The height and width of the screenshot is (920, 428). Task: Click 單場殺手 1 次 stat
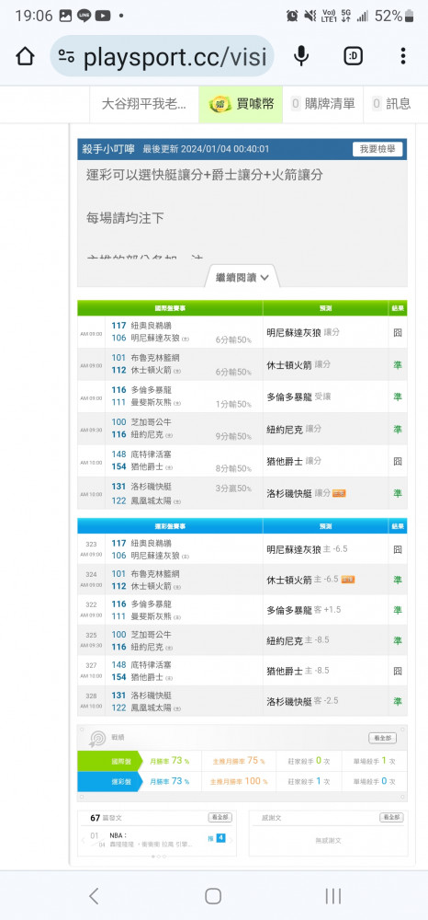375,761
